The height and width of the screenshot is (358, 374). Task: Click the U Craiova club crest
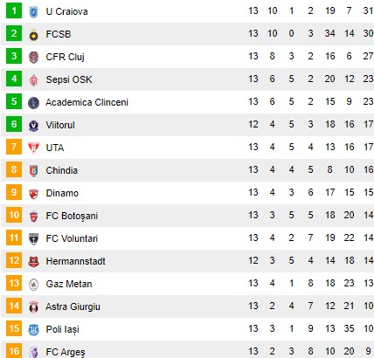click(33, 11)
